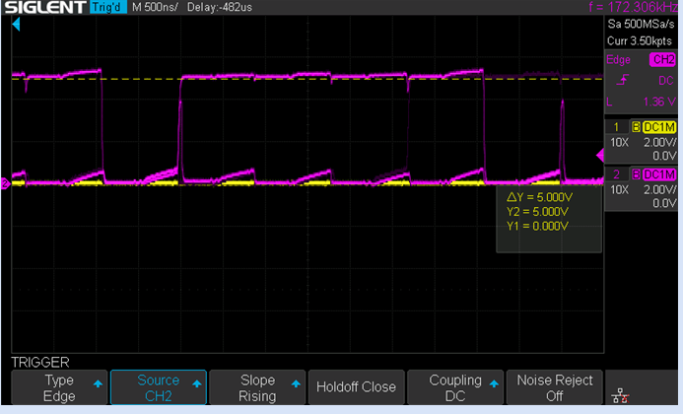
Task: Toggle Noise Reject Off setting
Action: click(x=553, y=387)
